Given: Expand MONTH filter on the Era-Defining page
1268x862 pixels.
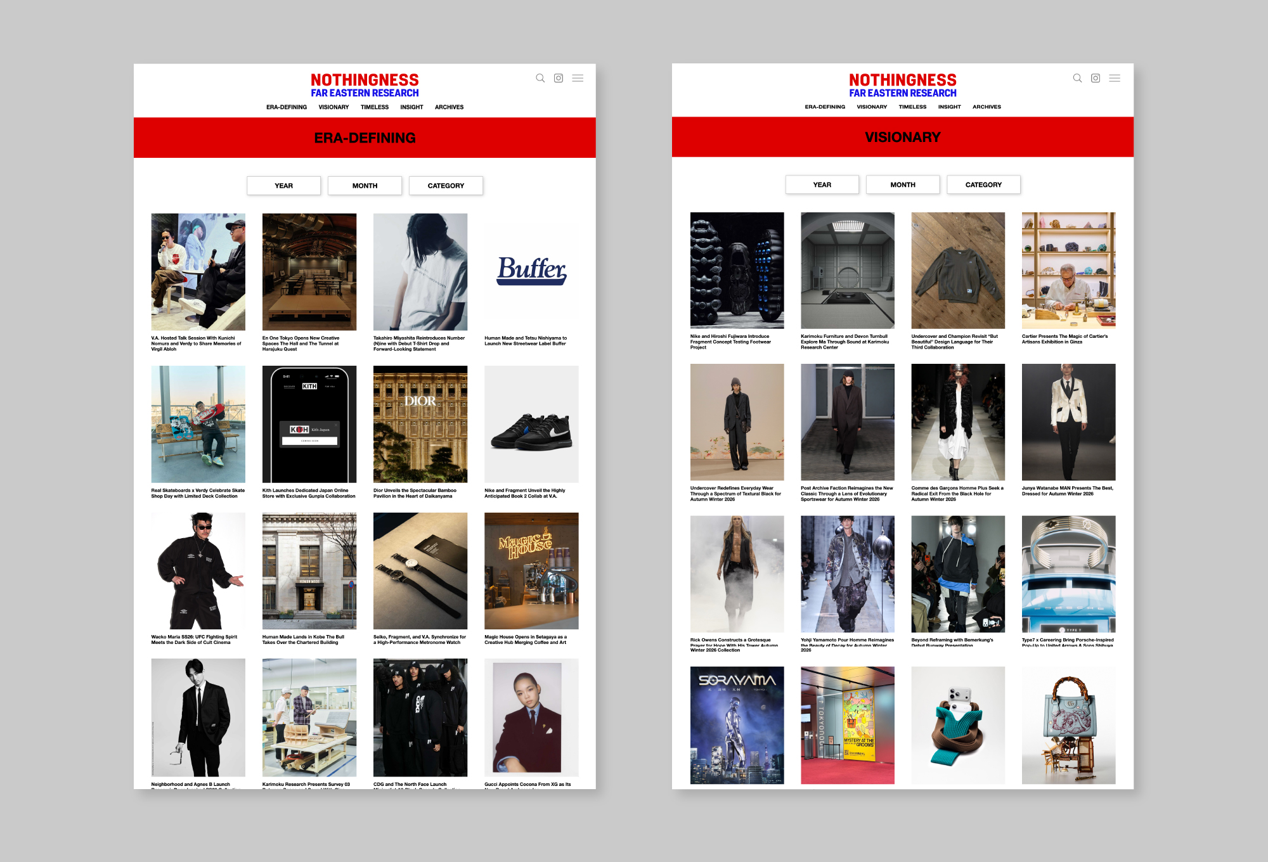Looking at the screenshot, I should [365, 186].
